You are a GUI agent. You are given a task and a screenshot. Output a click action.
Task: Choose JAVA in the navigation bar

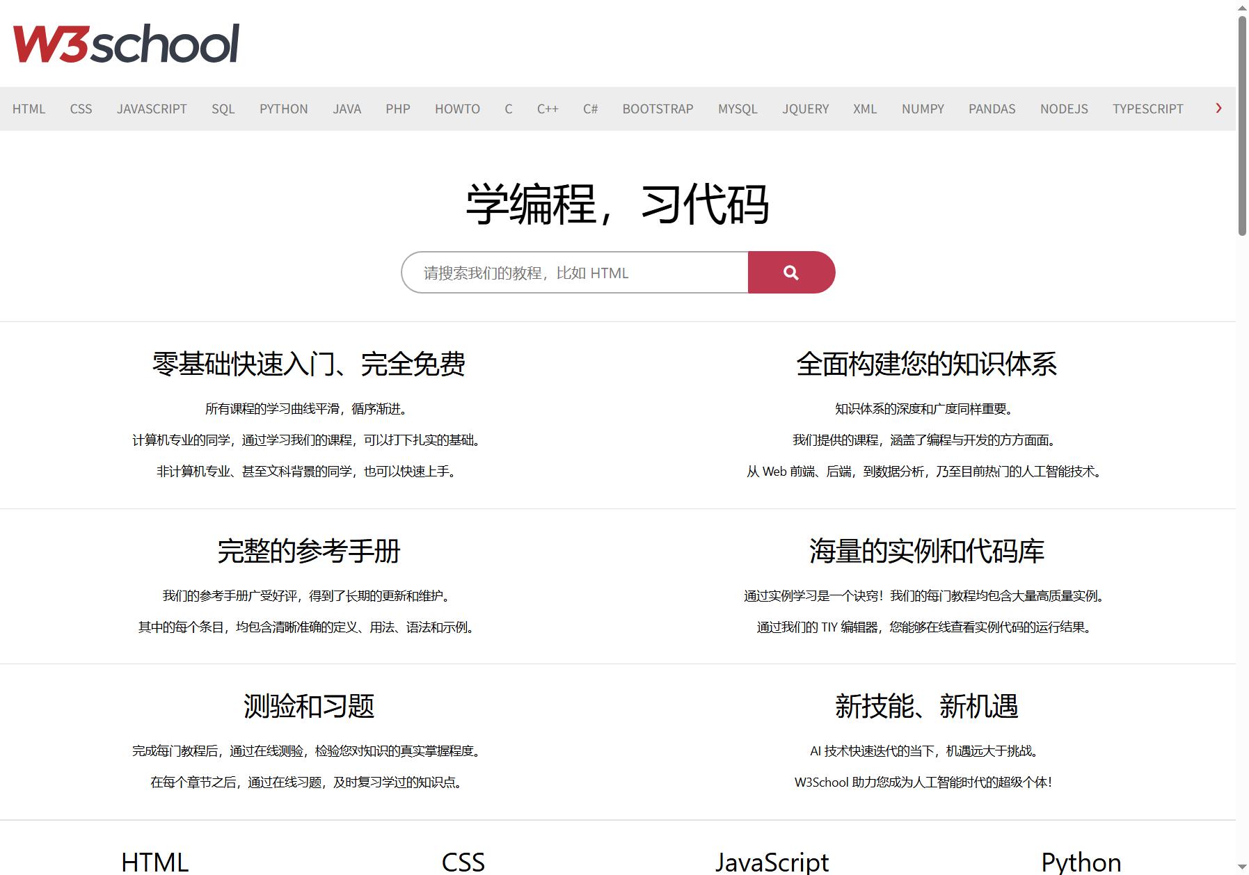347,109
